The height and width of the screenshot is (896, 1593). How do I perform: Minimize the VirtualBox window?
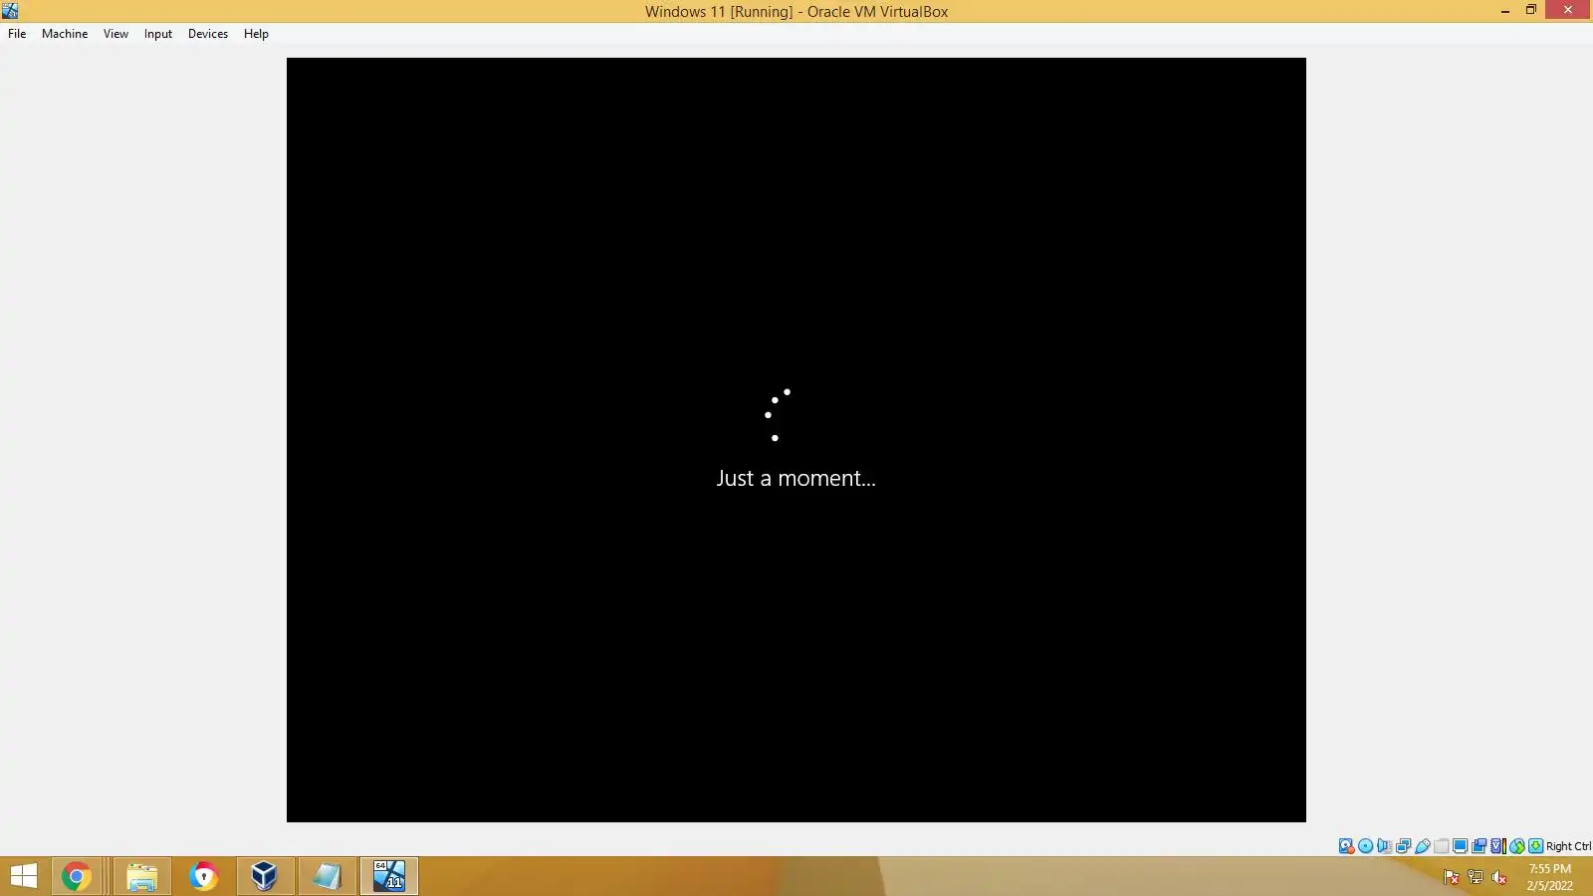tap(1504, 11)
